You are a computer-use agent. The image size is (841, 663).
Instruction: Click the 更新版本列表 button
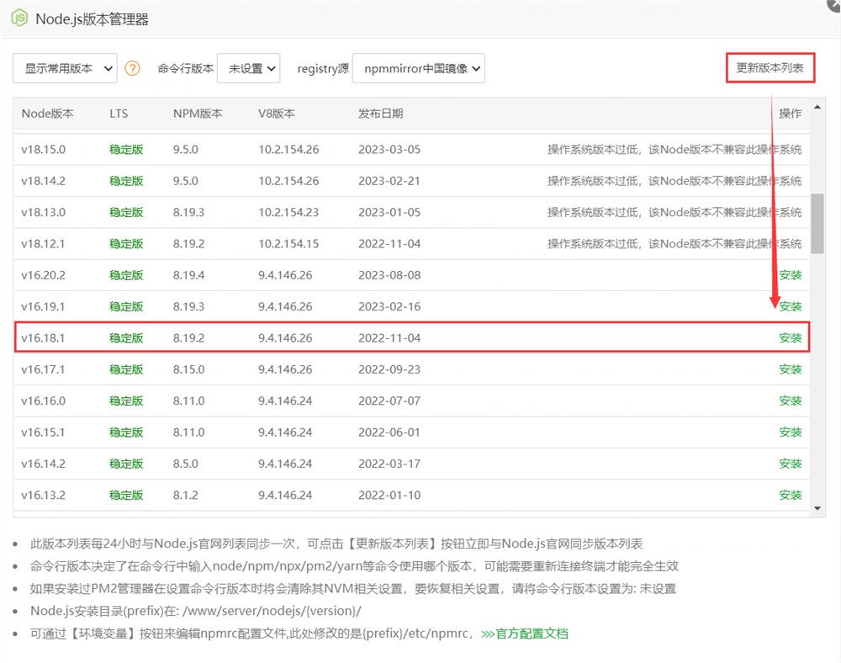click(770, 67)
